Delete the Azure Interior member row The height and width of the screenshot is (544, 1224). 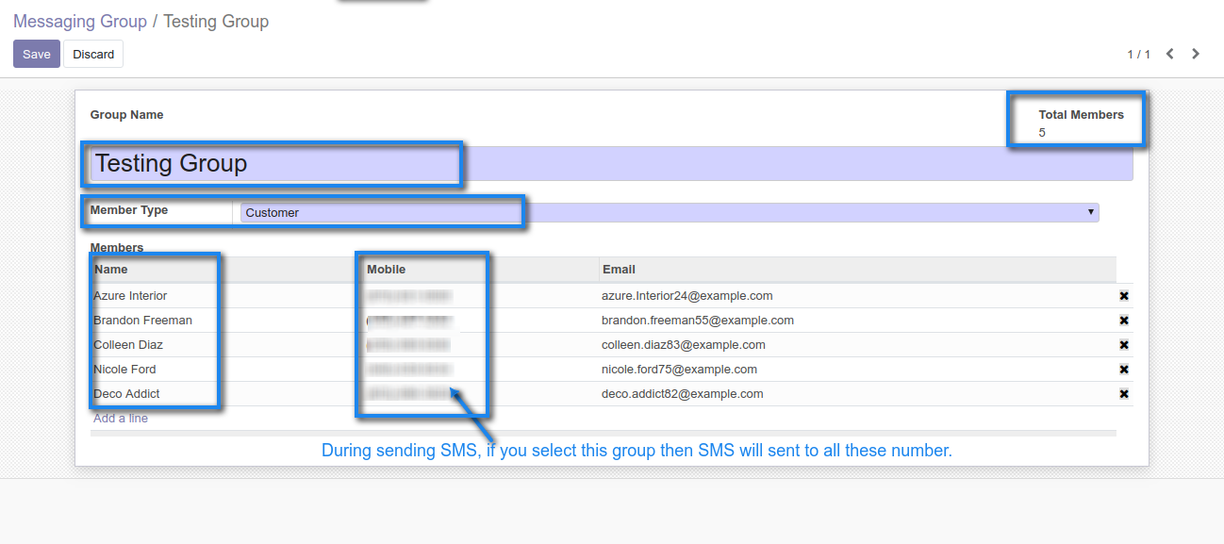point(1124,296)
